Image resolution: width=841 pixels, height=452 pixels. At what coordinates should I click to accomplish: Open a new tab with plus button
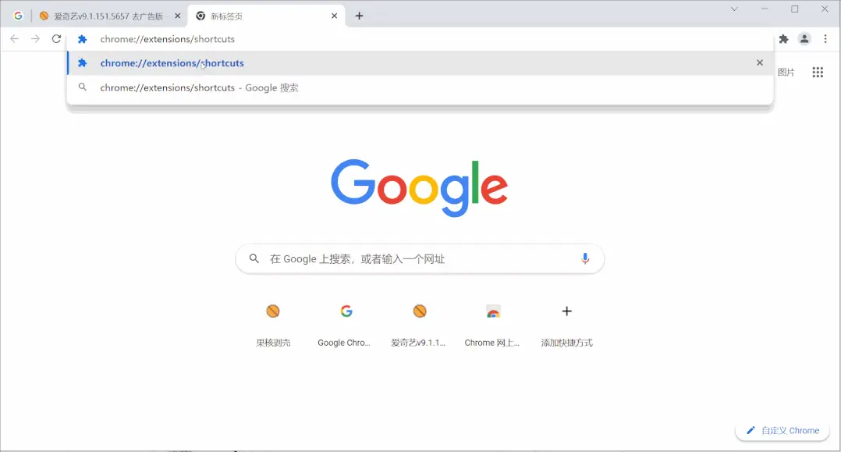pos(360,16)
